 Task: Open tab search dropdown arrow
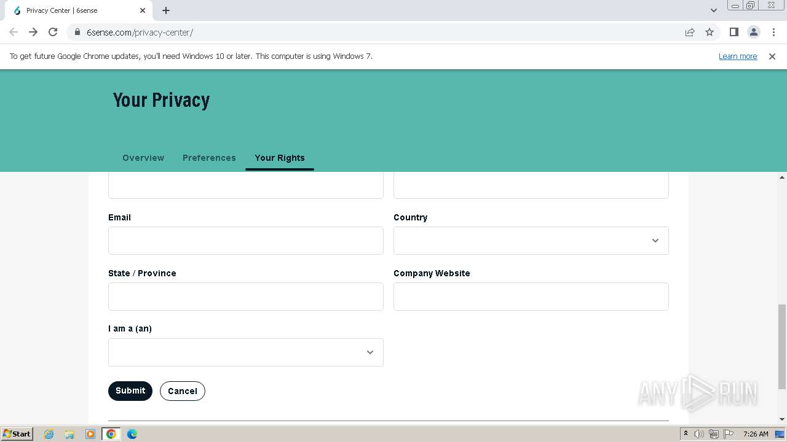[x=714, y=10]
